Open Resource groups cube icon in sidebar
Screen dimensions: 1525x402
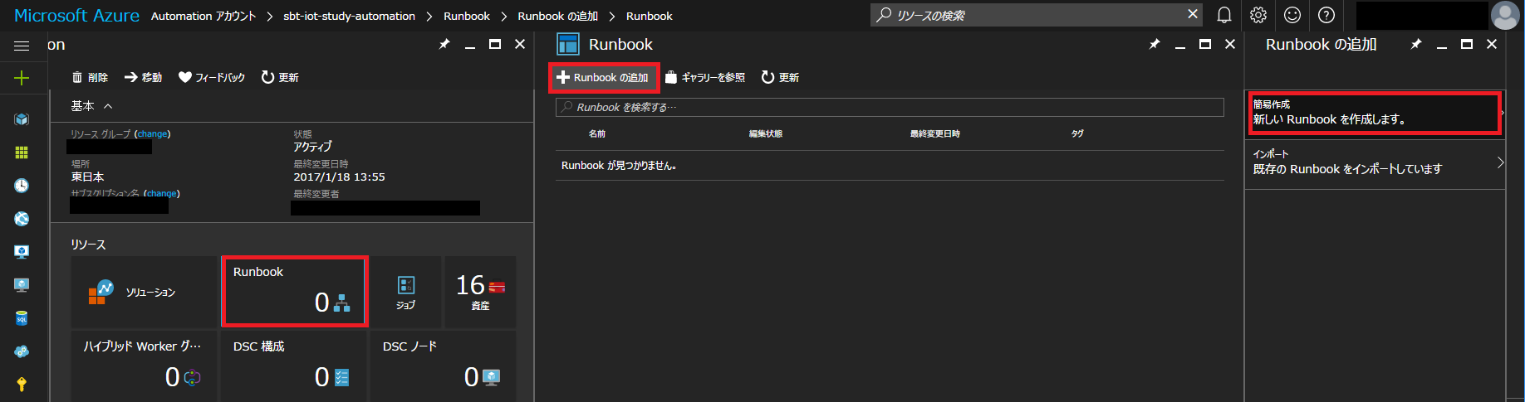coord(22,119)
